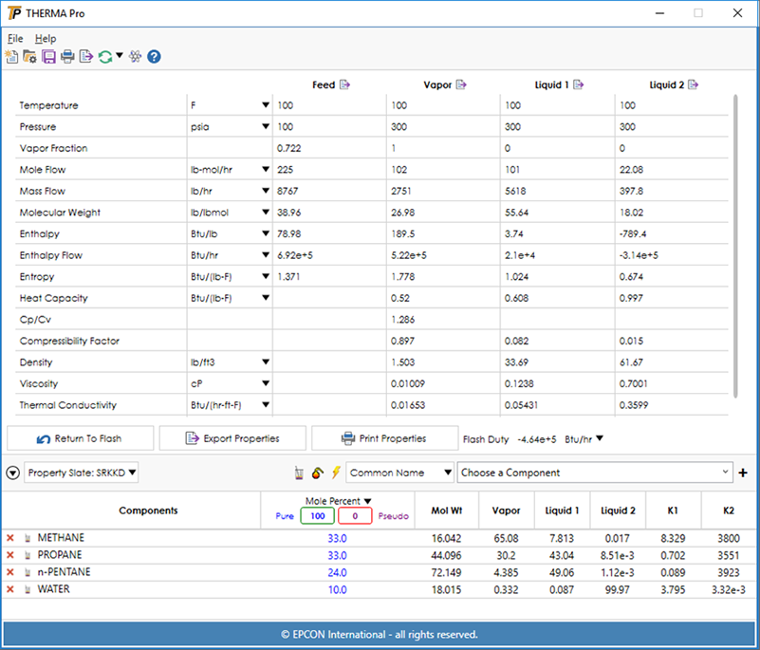Viewport: 760px width, 650px height.
Task: Click Vapor Cp/Cv value 1.286
Action: click(x=403, y=320)
